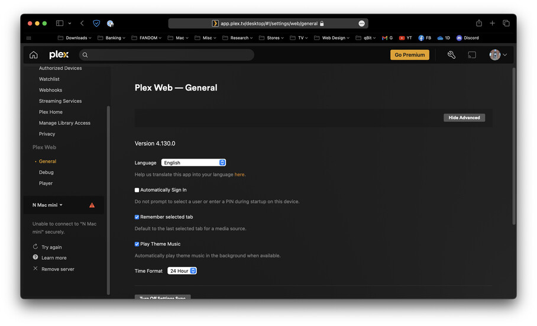The height and width of the screenshot is (326, 537).
Task: Select Debug under Plex Web
Action: tap(46, 172)
